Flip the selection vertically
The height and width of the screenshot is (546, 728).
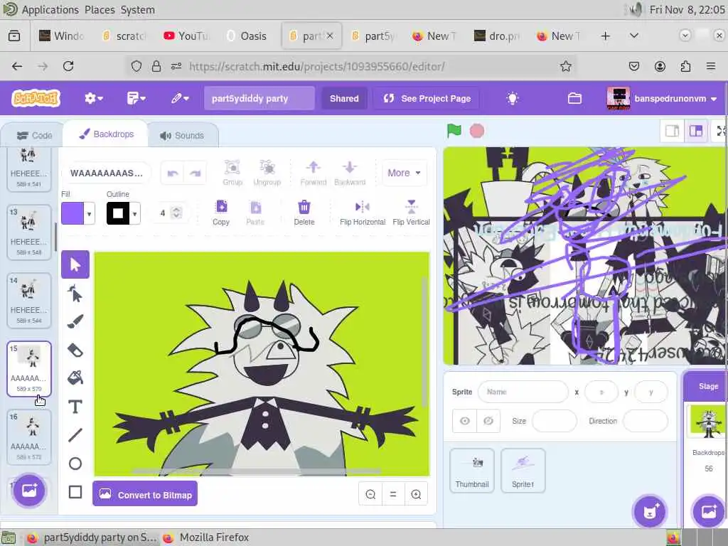(x=411, y=213)
